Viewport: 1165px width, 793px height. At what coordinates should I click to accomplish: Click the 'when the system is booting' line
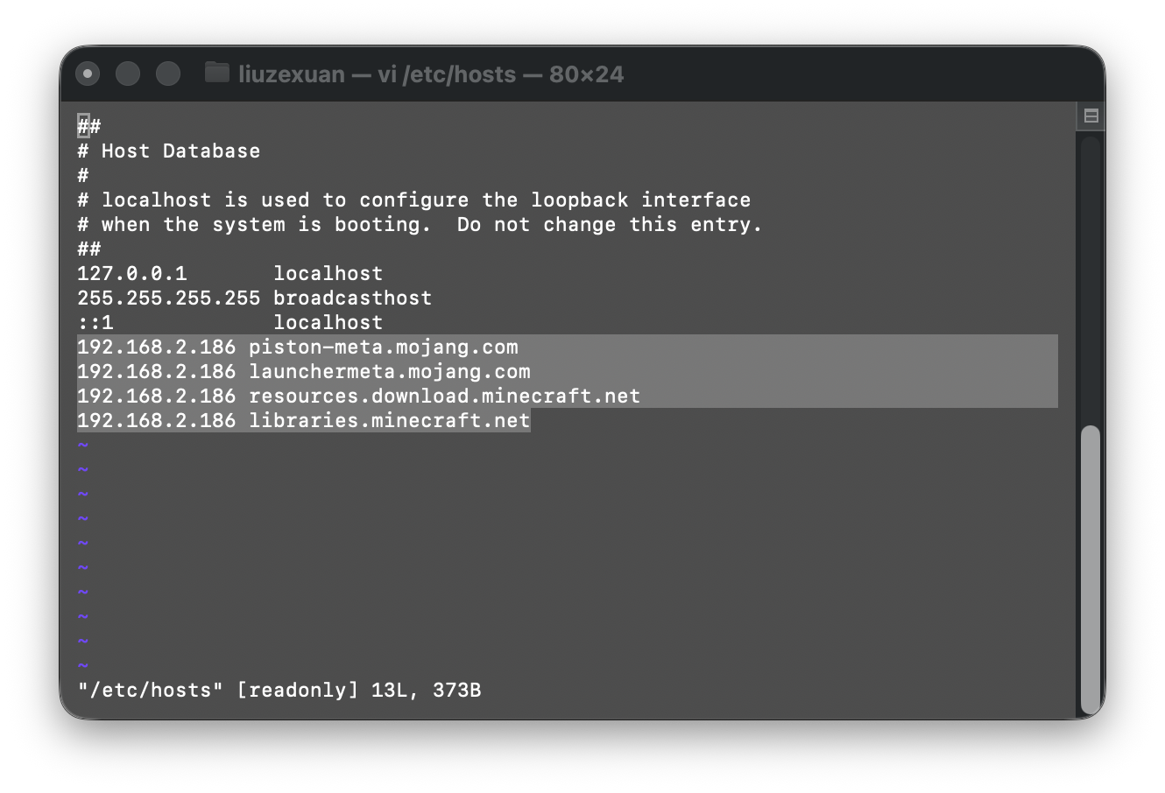(420, 224)
